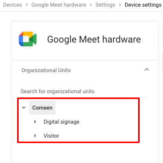Navigate to the Settings breadcrumb

coord(105,5)
